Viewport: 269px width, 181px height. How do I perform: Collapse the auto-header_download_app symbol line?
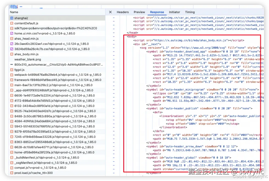coord(114,52)
